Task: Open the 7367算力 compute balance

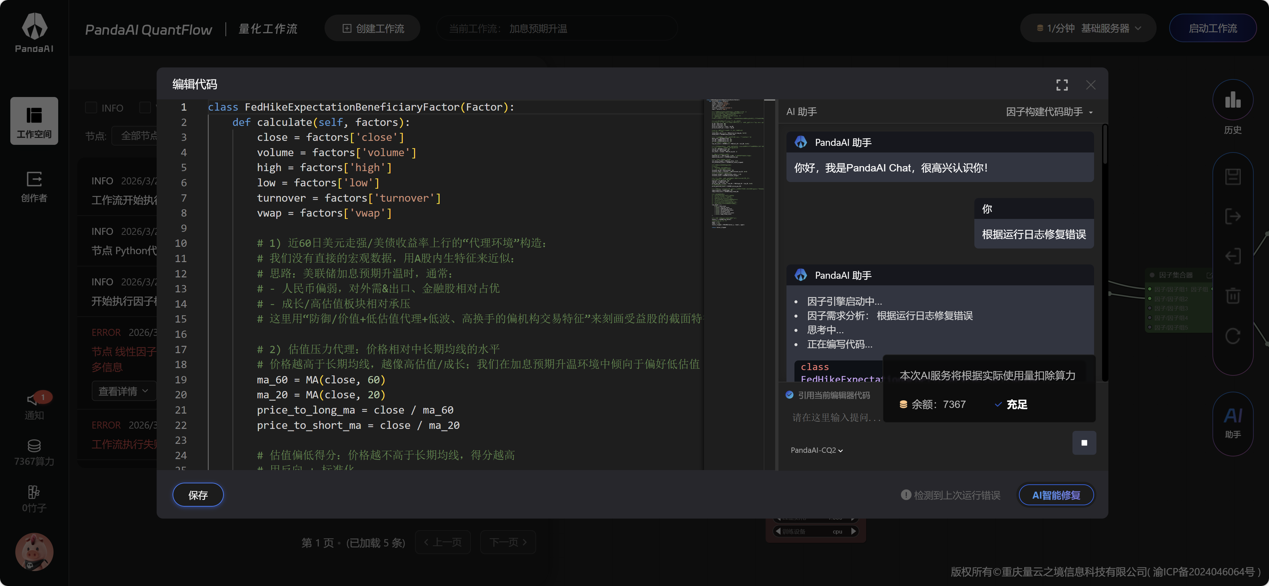Action: [34, 452]
